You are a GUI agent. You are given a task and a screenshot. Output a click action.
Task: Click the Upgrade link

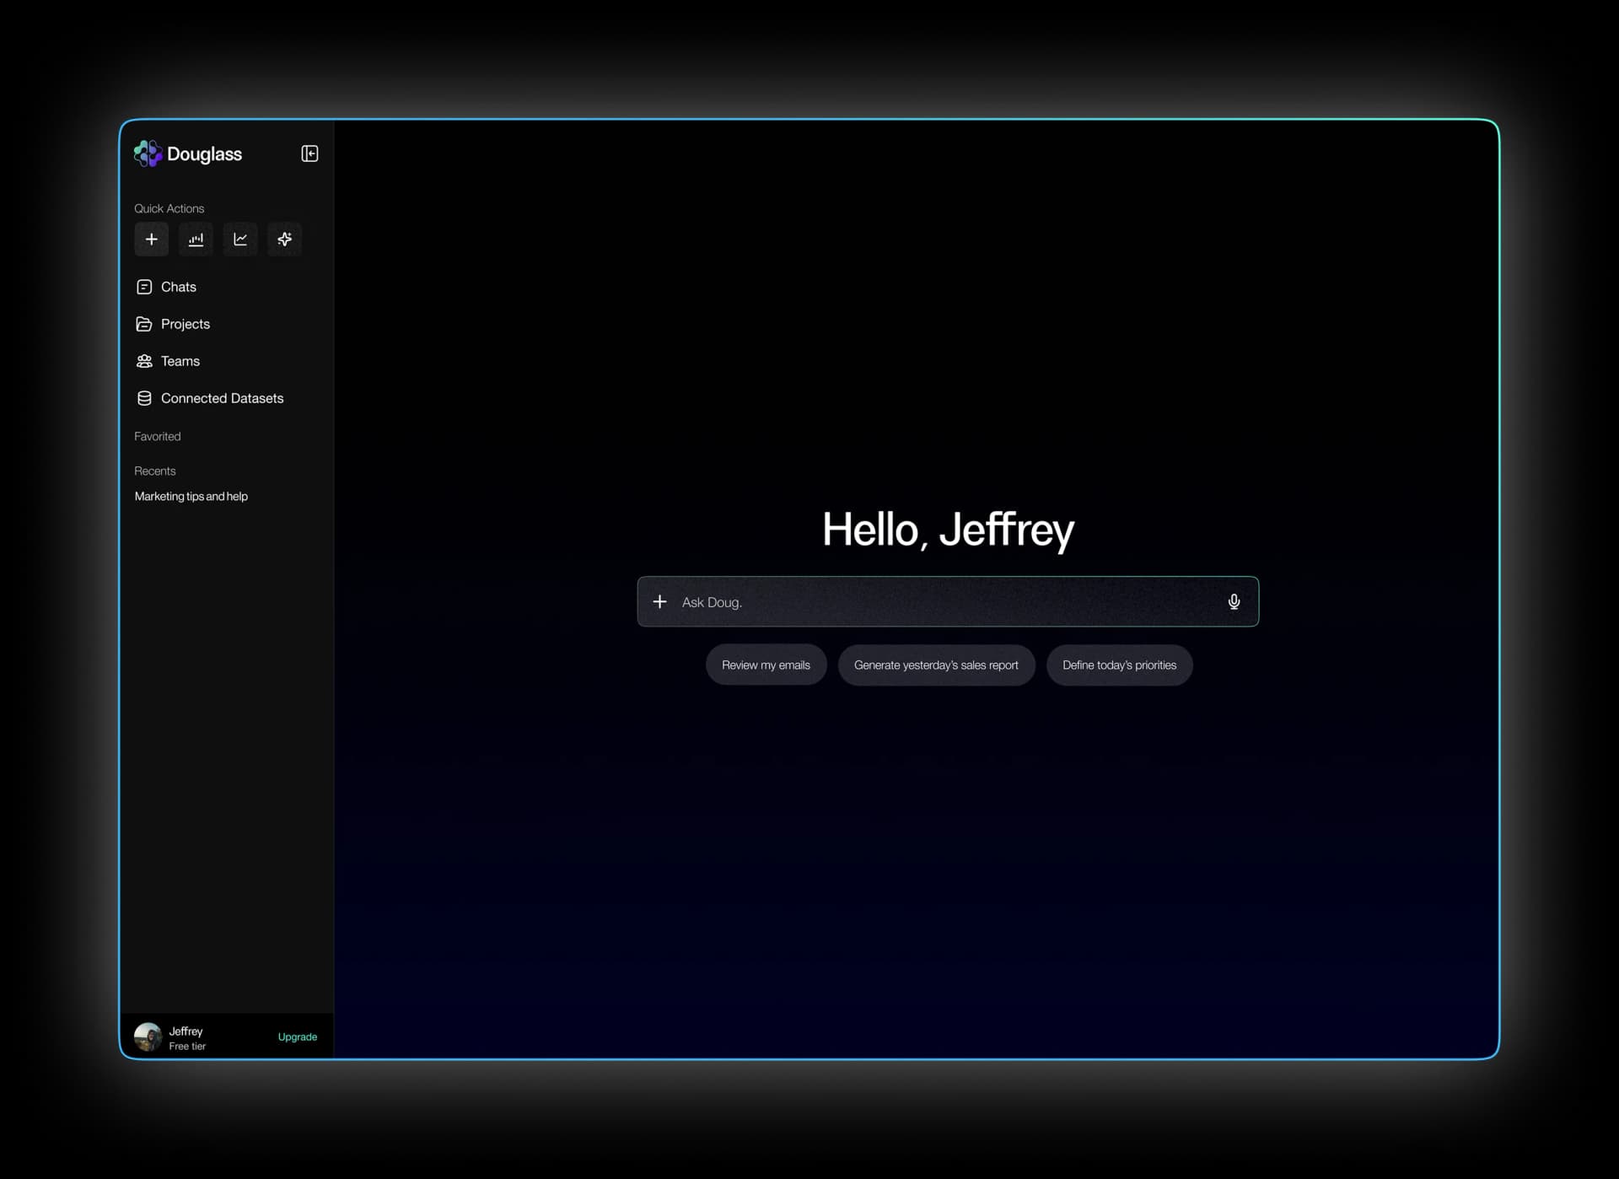[298, 1036]
